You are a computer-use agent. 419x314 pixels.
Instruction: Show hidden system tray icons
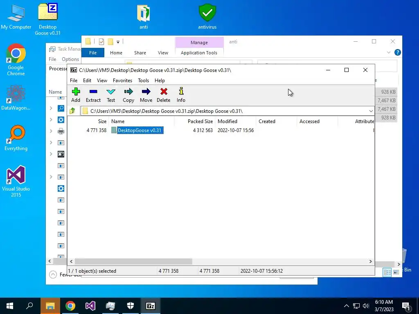coord(346,306)
